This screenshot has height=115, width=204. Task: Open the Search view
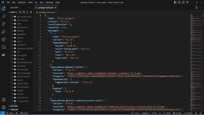point(4,16)
